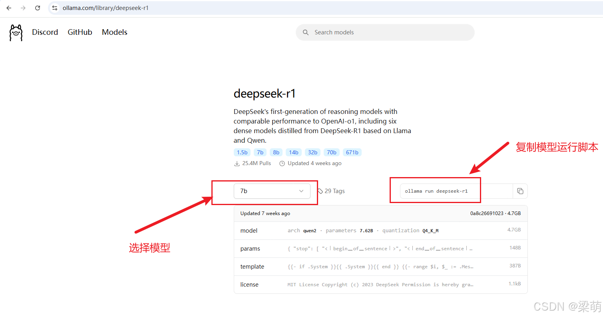This screenshot has width=603, height=317.
Task: Select the 7b size tag badge
Action: click(260, 152)
